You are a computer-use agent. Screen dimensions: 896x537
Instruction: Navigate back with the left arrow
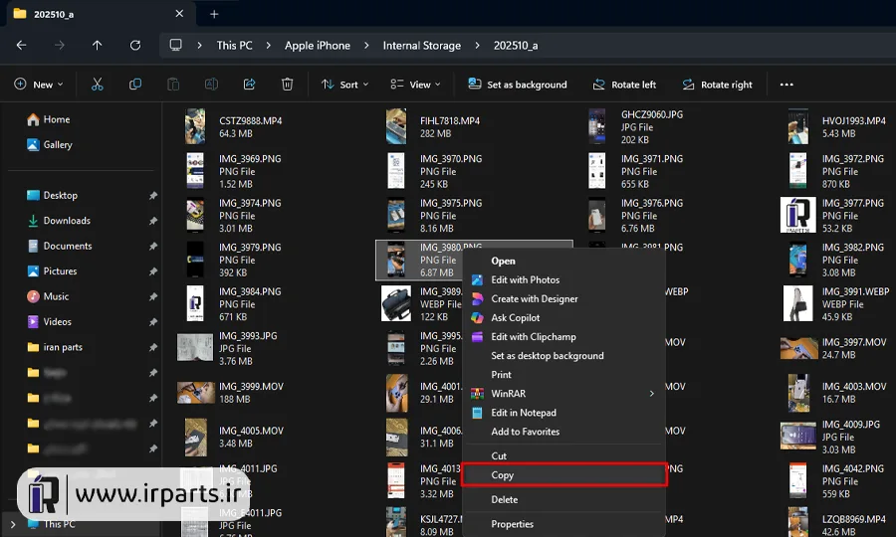pos(22,45)
